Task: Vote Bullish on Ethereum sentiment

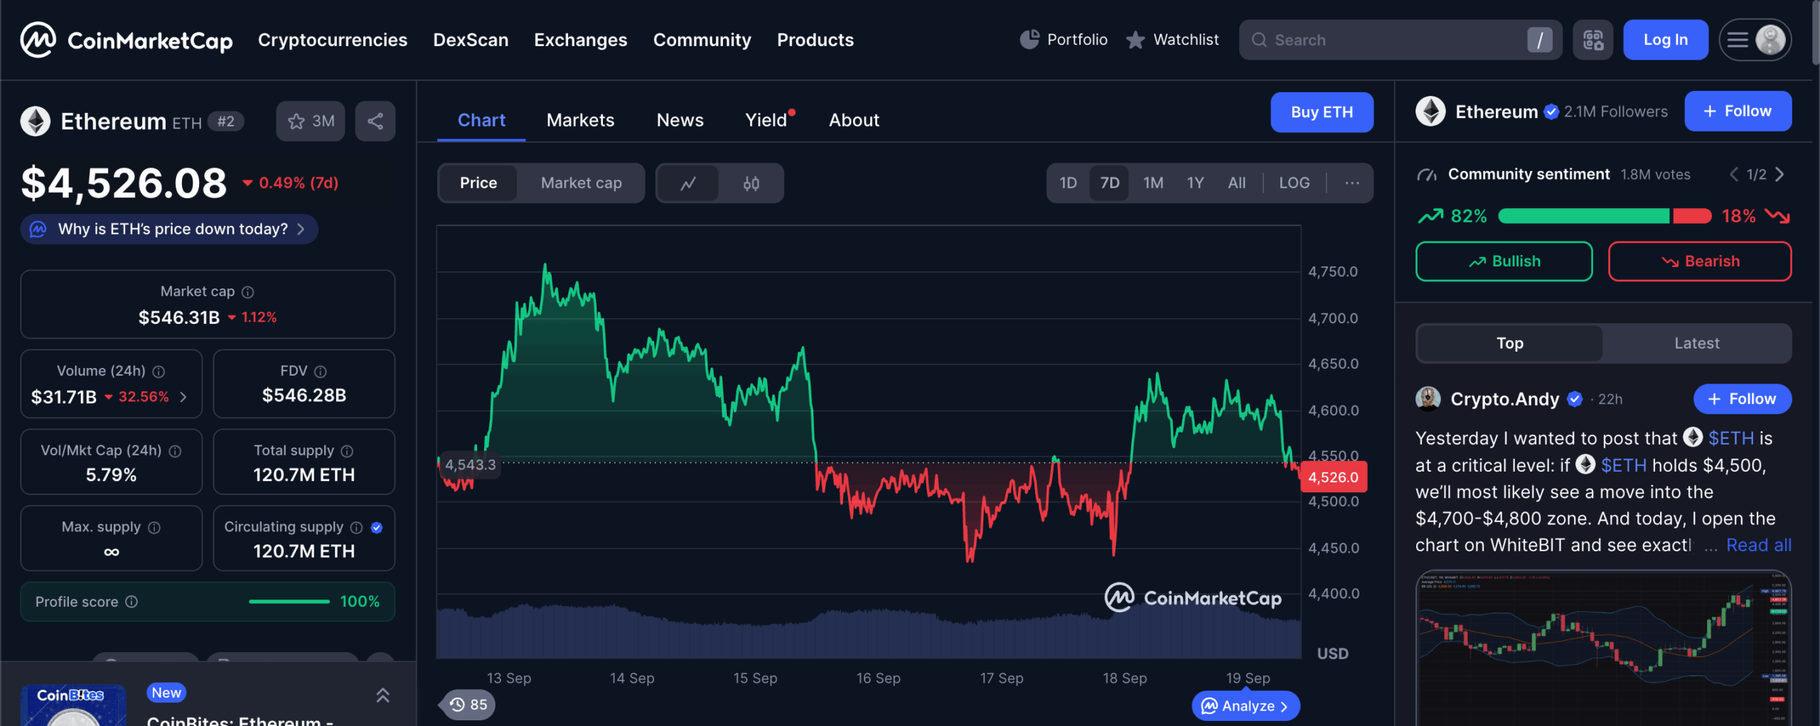Action: [1504, 261]
